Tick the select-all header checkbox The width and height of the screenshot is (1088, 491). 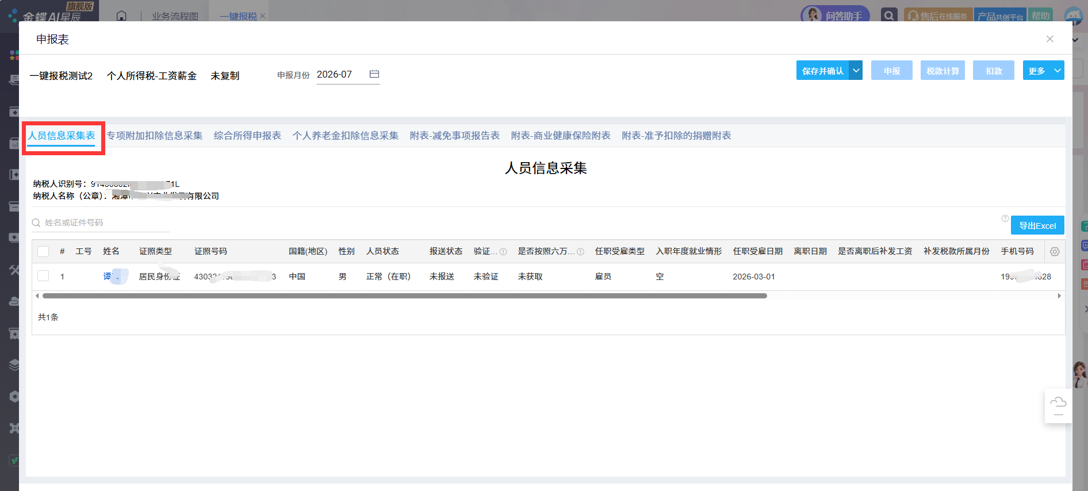43,252
